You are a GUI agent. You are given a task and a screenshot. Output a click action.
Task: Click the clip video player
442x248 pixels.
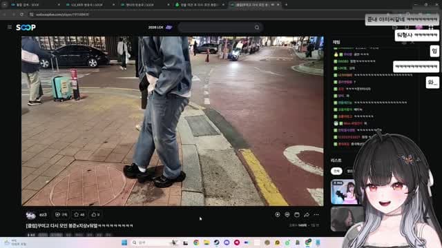(x=173, y=121)
